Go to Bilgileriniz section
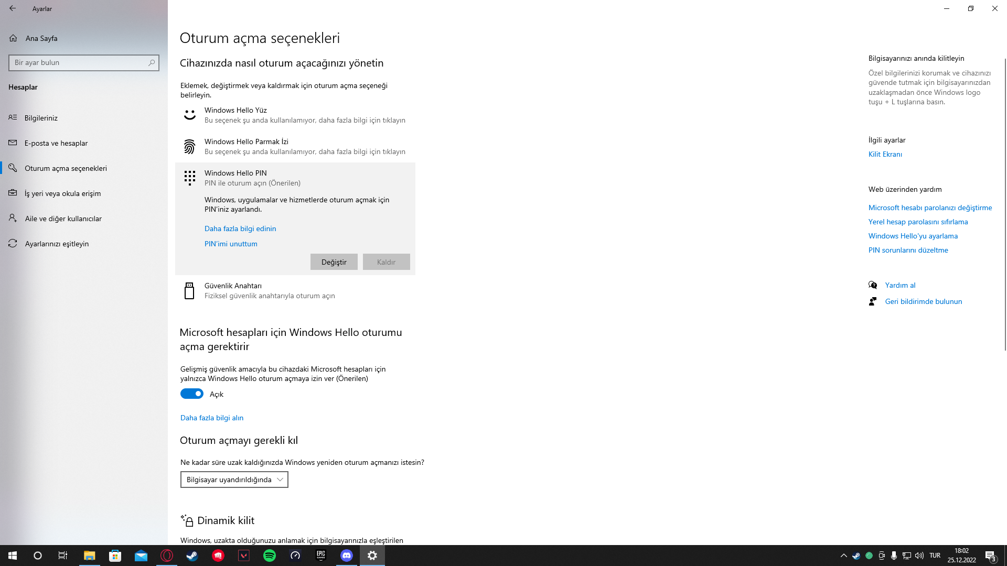The height and width of the screenshot is (566, 1007). point(41,118)
